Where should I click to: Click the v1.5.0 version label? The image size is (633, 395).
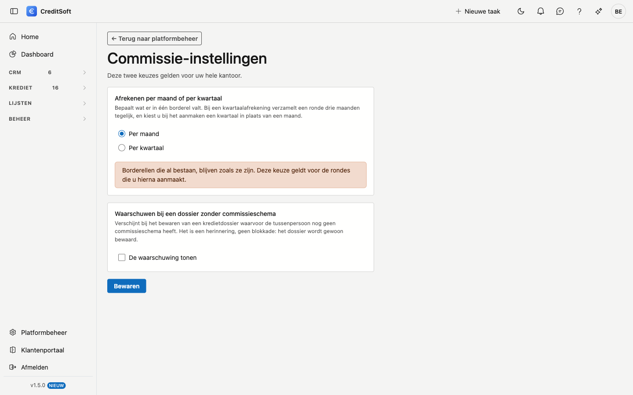(38, 385)
